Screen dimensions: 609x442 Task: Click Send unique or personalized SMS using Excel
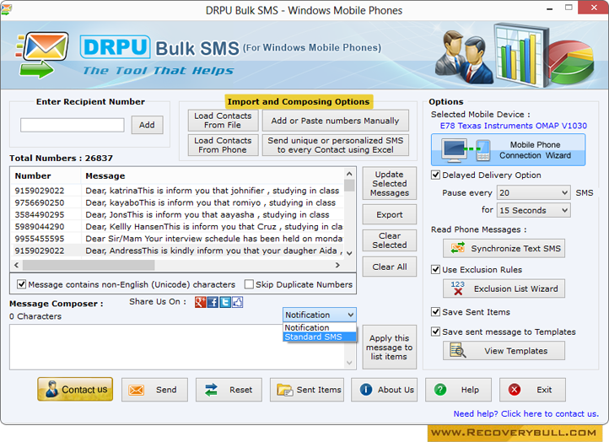[335, 145]
